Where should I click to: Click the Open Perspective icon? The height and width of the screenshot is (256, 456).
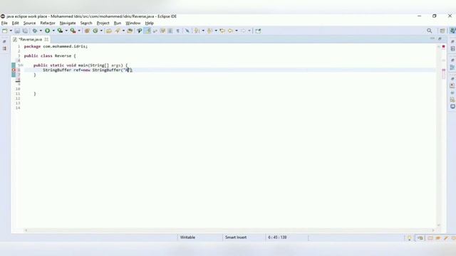(x=442, y=31)
